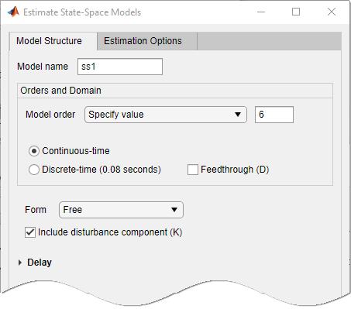Select the Discrete-time radio button
The image size is (351, 309).
[x=34, y=170]
